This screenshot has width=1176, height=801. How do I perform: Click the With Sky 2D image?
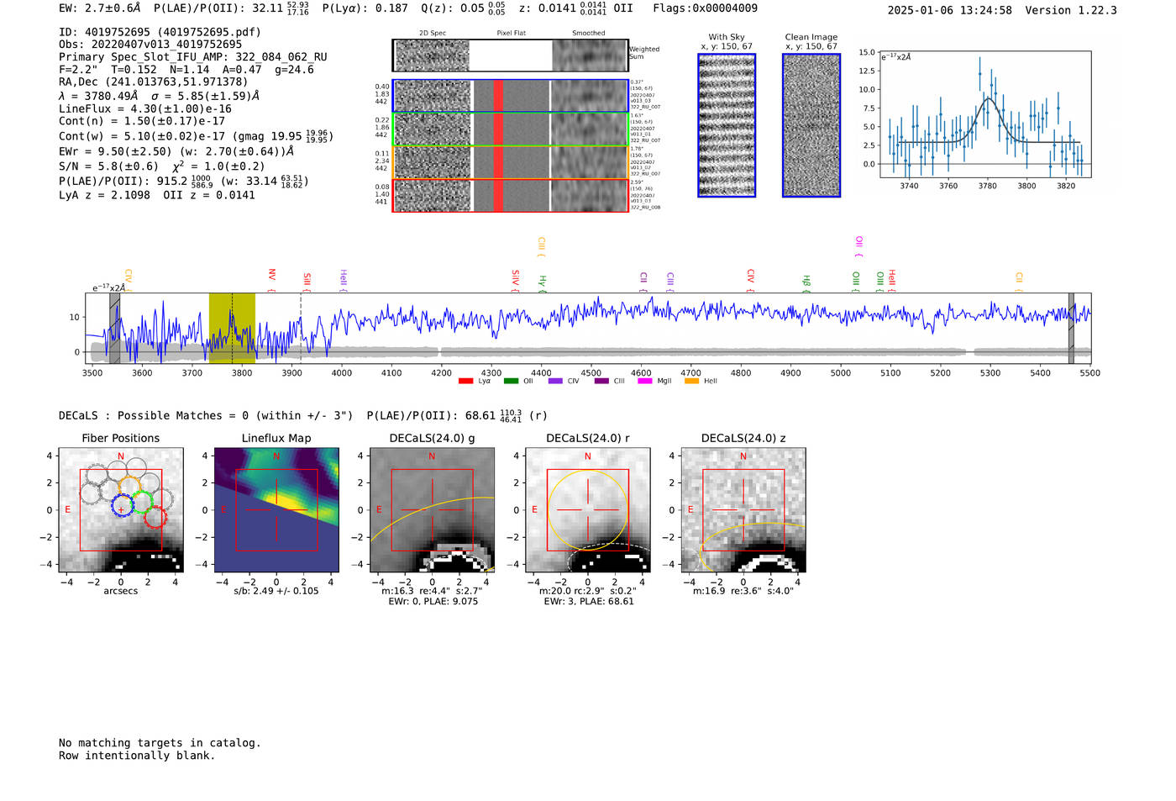(x=727, y=125)
